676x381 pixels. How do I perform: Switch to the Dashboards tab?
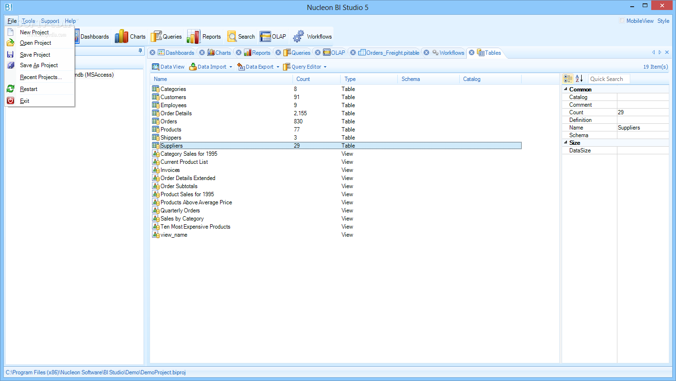(176, 53)
